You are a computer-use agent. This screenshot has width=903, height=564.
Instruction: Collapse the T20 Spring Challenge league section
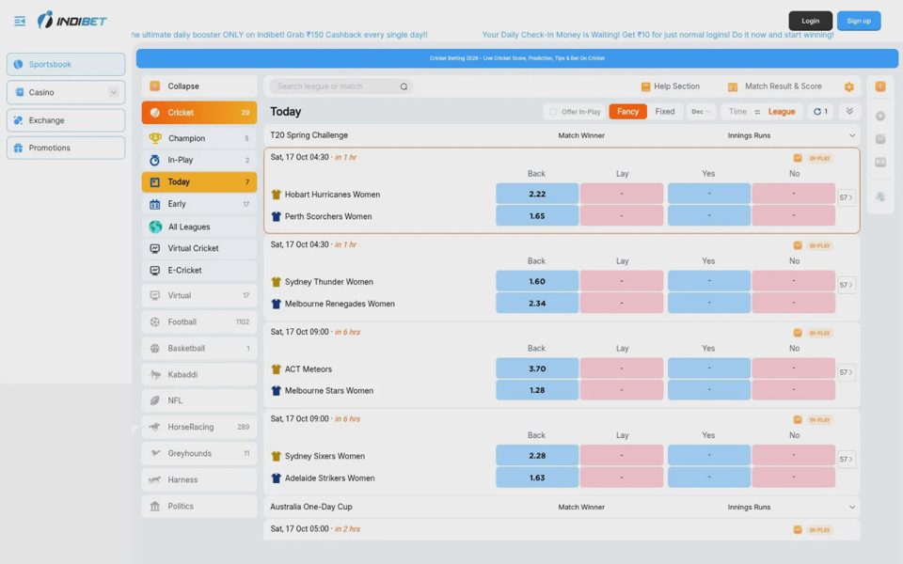pos(852,135)
